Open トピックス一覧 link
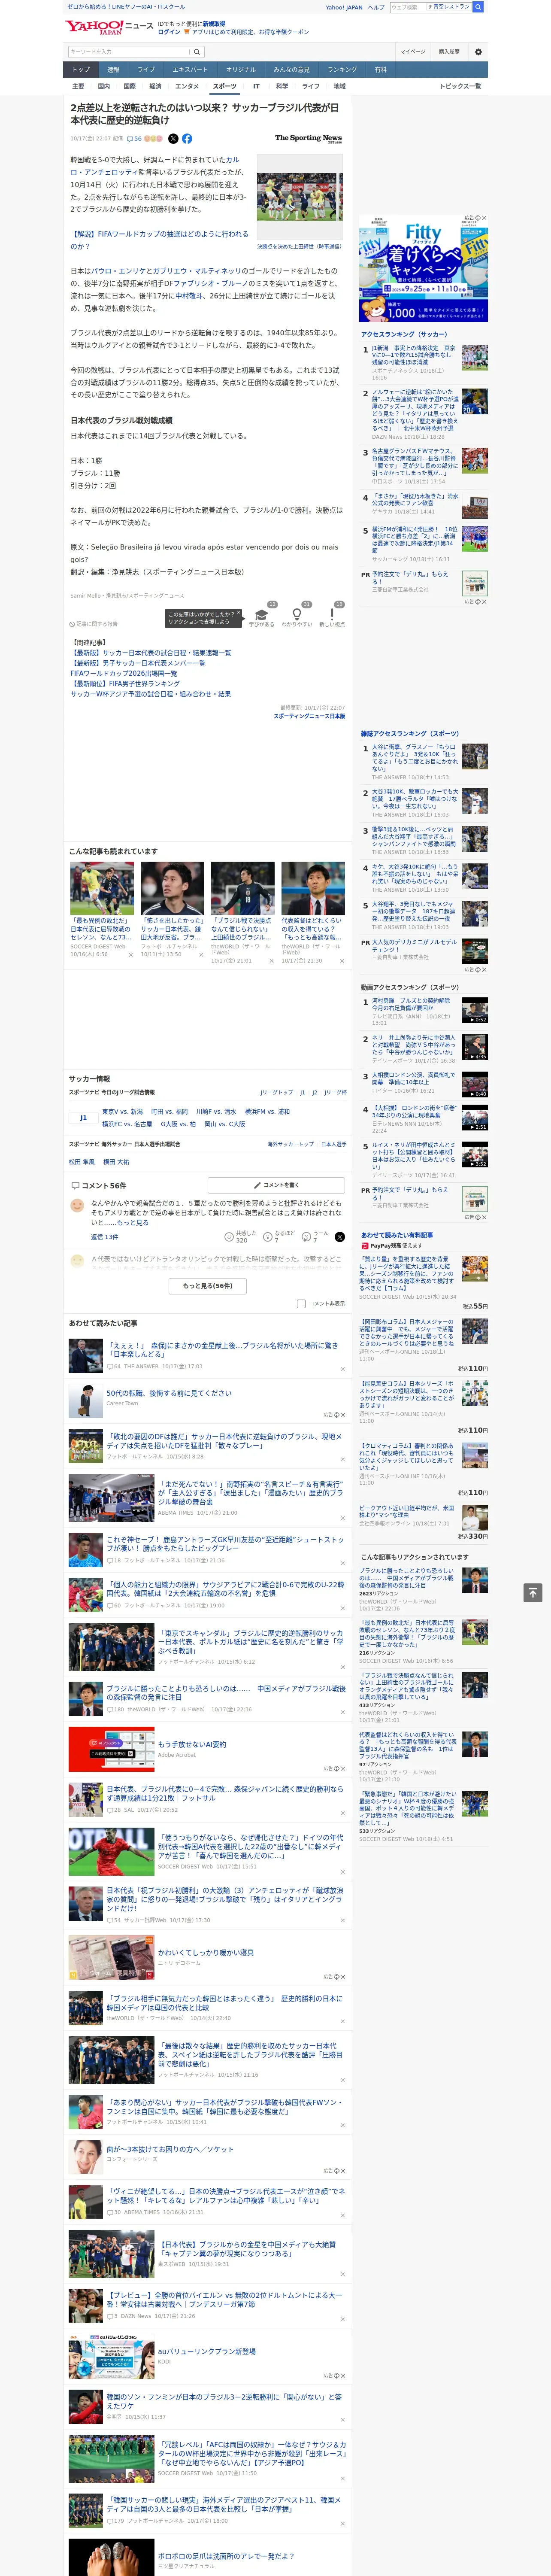Screen dimensions: 551x2576 click(x=460, y=87)
